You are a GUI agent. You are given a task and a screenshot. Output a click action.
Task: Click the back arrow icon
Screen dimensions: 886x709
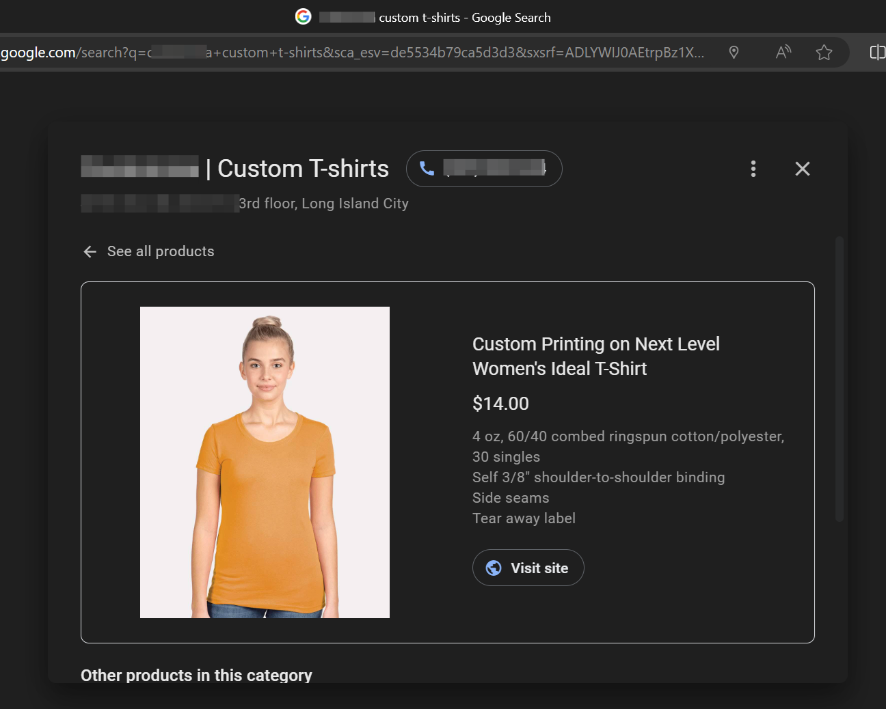tap(90, 251)
